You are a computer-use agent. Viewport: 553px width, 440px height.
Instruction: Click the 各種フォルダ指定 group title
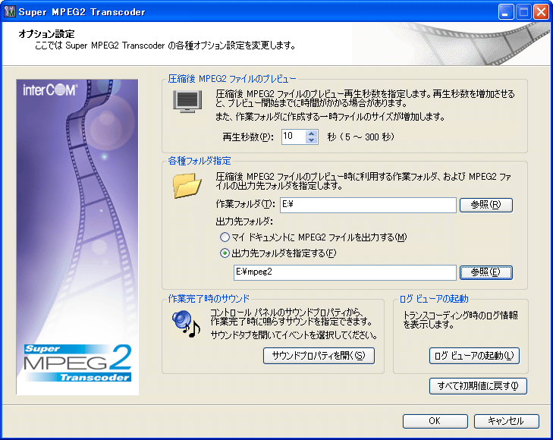(200, 161)
